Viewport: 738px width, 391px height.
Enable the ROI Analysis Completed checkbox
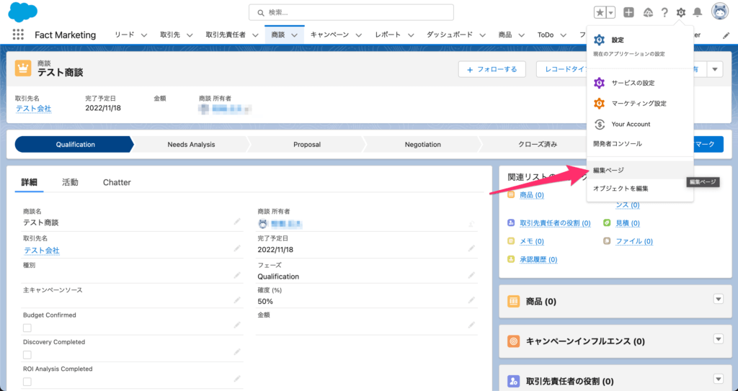pyautogui.click(x=27, y=381)
